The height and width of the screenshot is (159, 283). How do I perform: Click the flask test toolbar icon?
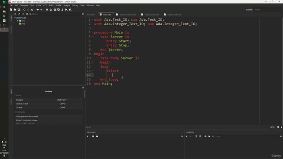coord(62,10)
